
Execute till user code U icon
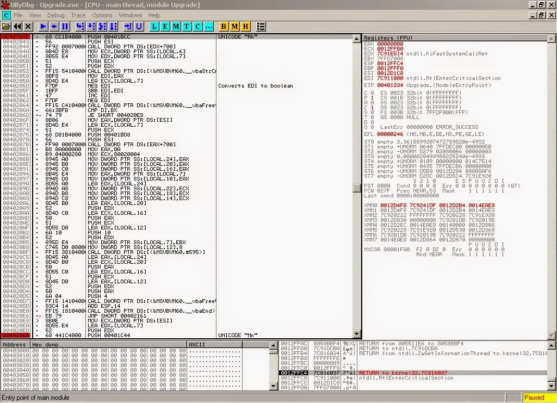(x=139, y=27)
